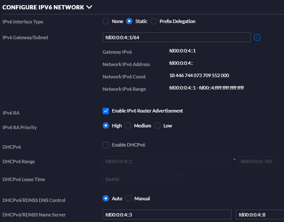
Task: Click the info icon beside IPv6 Gateway/Subnet
Action: [257, 37]
